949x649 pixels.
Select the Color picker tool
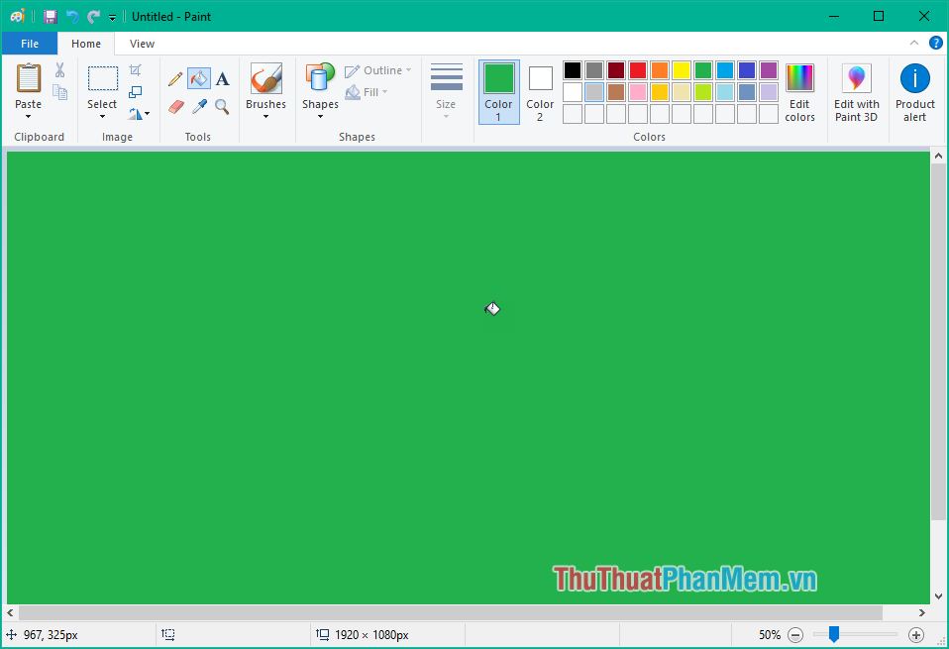(x=199, y=105)
